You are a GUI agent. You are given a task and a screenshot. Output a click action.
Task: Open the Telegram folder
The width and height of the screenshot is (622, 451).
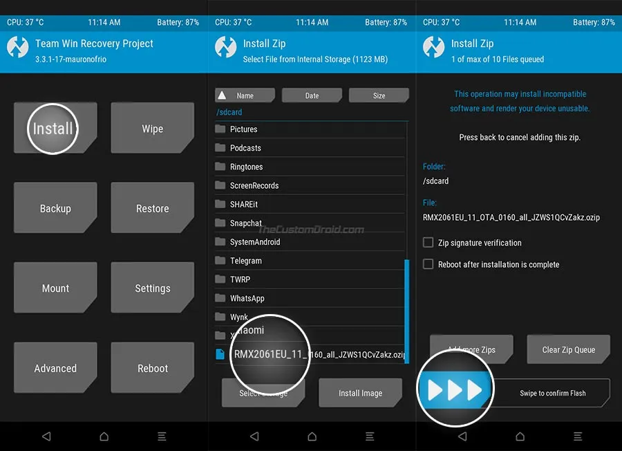click(x=251, y=261)
